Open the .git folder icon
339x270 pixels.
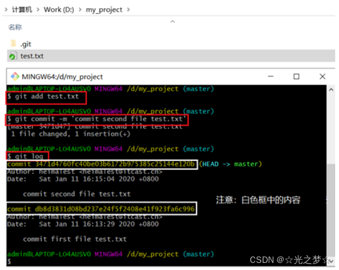[x=14, y=44]
